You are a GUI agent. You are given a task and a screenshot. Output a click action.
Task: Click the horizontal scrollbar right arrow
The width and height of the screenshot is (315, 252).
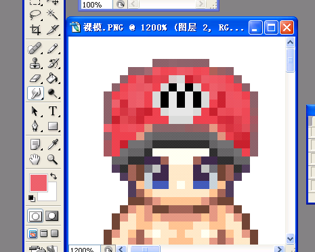point(279,249)
